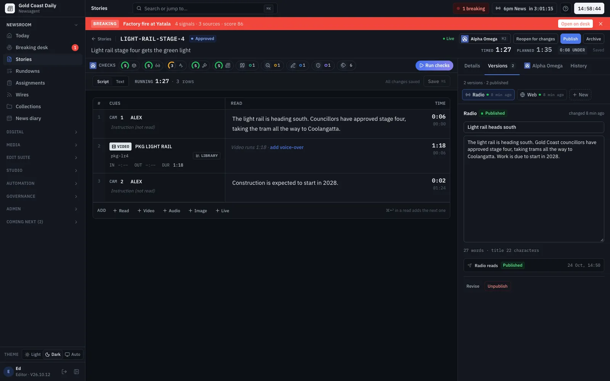Screen dimensions: 610x381
Task: Open the Details tab
Action: [472, 66]
